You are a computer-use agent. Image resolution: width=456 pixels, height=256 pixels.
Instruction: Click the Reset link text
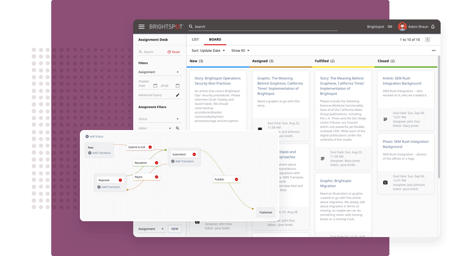click(x=176, y=52)
